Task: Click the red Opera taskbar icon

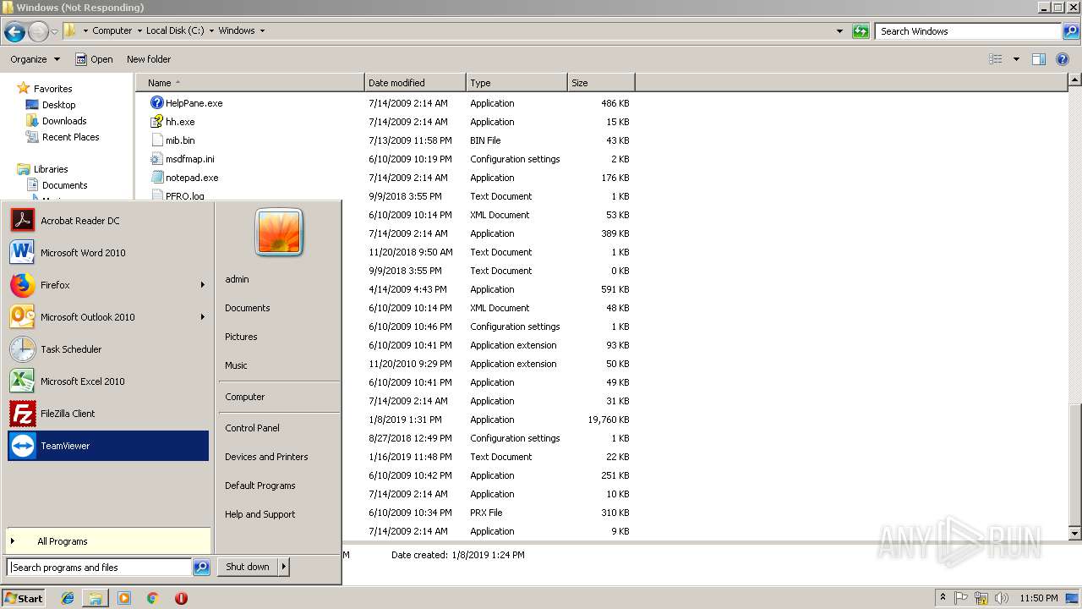Action: pyautogui.click(x=181, y=598)
